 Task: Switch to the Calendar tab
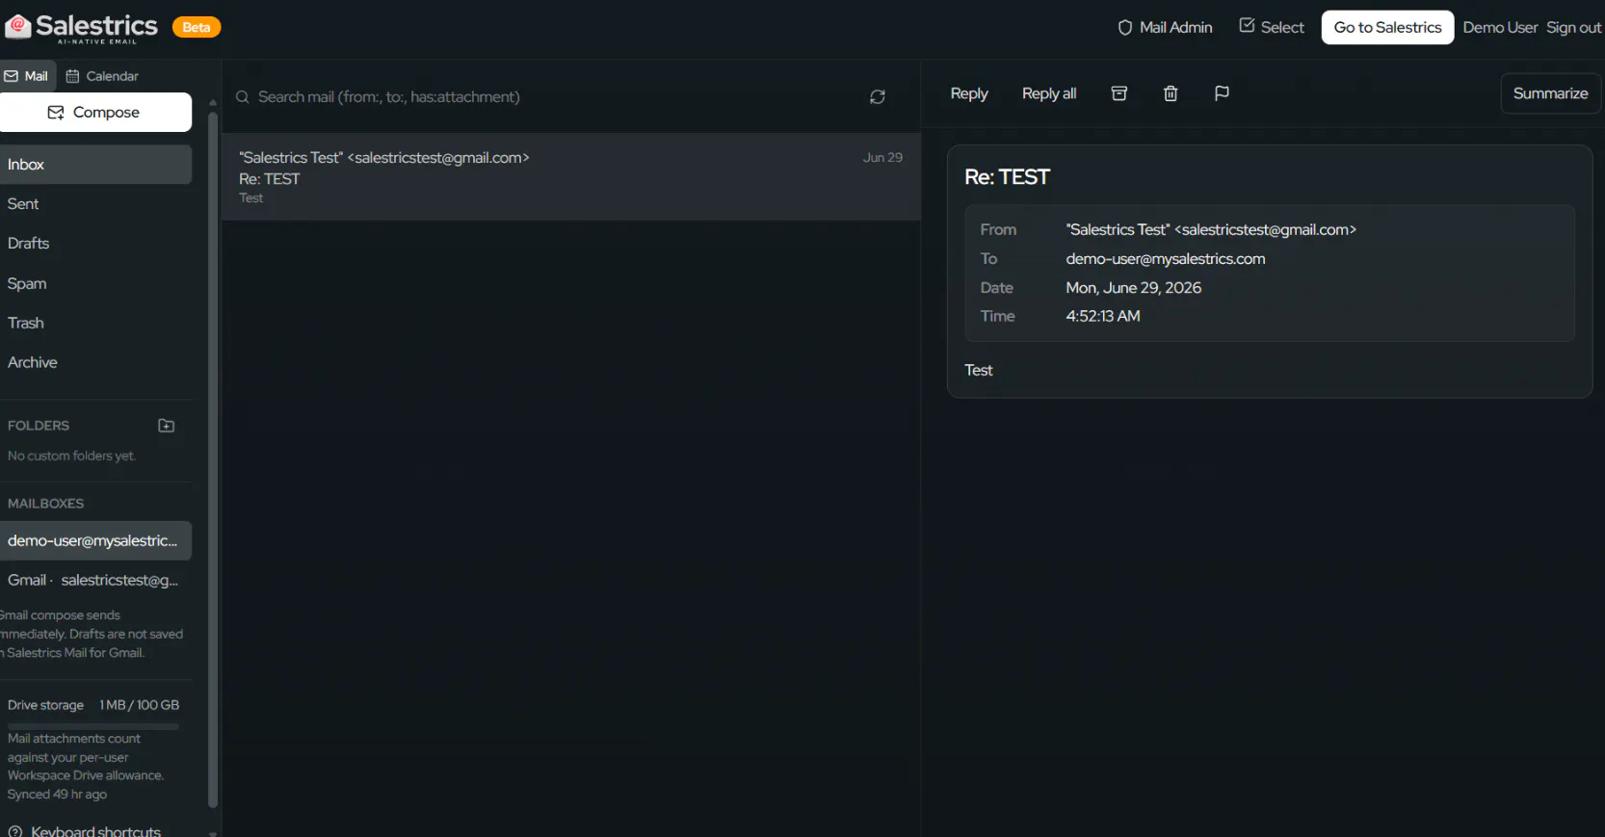point(102,76)
